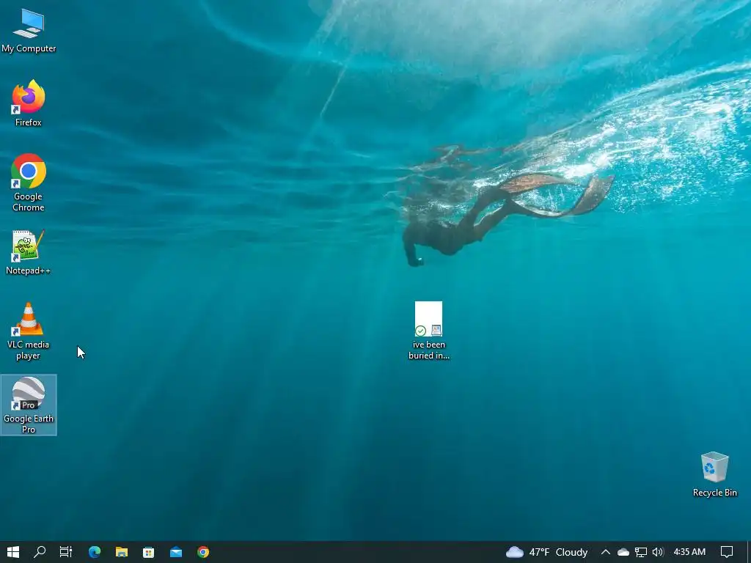Open the Mail app from taskbar
The width and height of the screenshot is (751, 563).
pyautogui.click(x=176, y=552)
